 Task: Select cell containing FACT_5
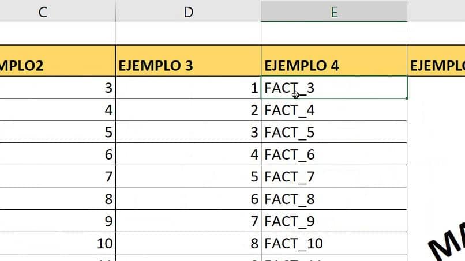(x=333, y=133)
